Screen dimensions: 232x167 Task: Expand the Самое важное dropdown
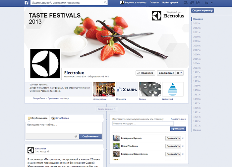click(106, 109)
